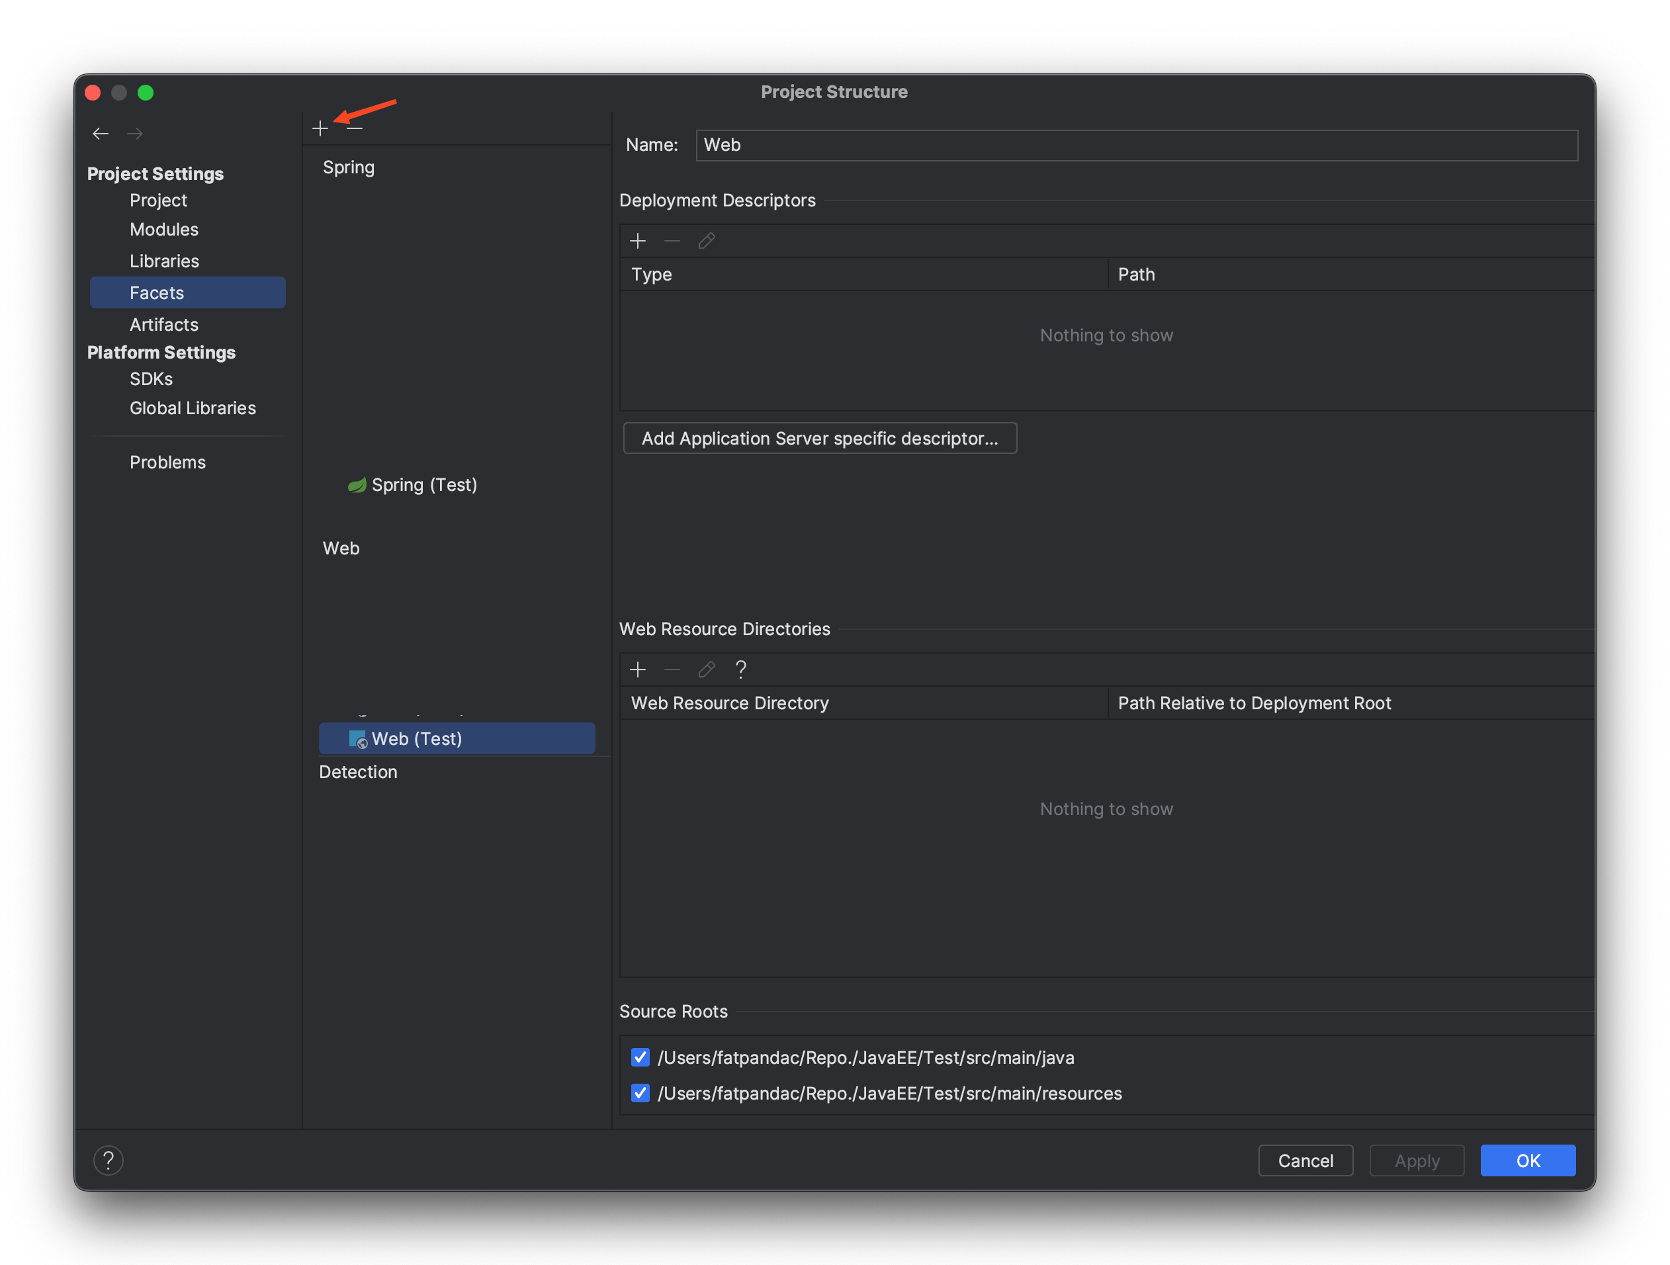Go to the Artifacts section
The width and height of the screenshot is (1670, 1265).
pyautogui.click(x=164, y=325)
